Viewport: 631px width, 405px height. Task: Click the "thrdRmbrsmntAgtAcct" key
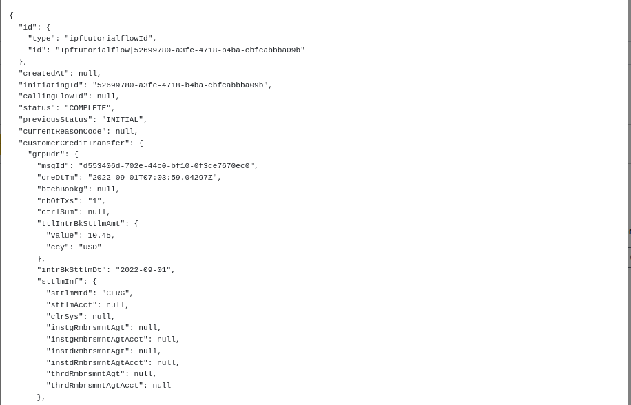pyautogui.click(x=94, y=386)
